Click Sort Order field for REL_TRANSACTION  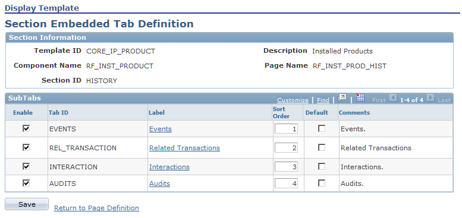(x=286, y=148)
